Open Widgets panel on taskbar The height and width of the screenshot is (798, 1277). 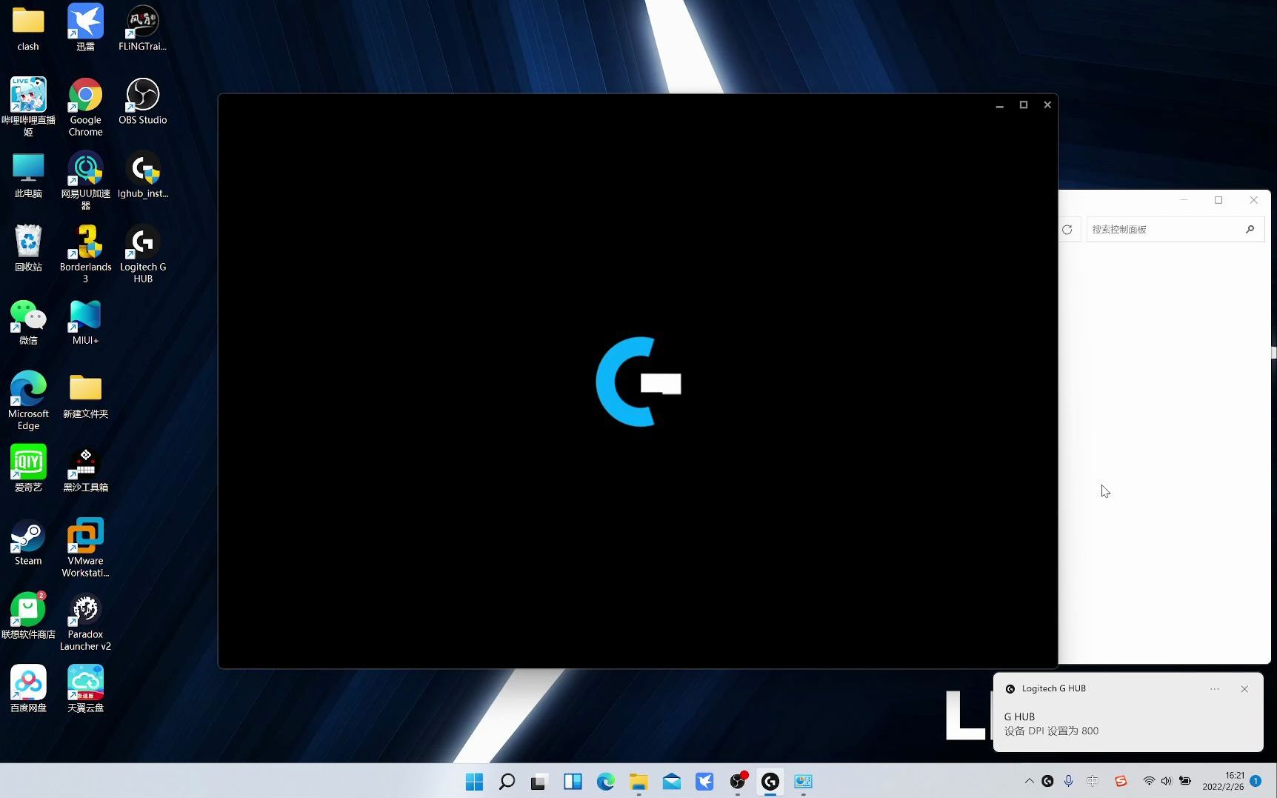pyautogui.click(x=573, y=781)
